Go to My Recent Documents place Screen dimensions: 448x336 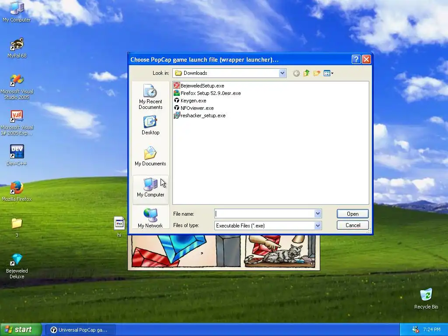[150, 97]
